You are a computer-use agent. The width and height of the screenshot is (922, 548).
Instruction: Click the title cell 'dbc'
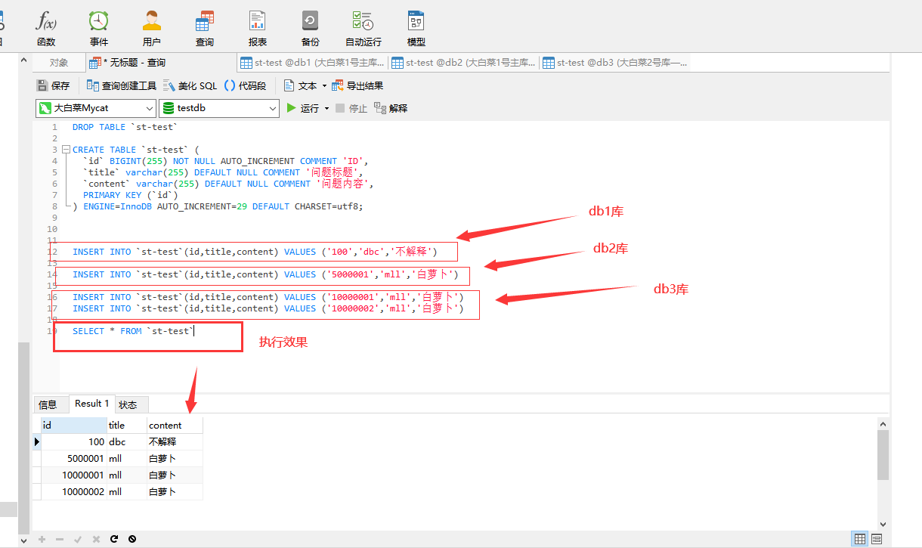(x=126, y=441)
